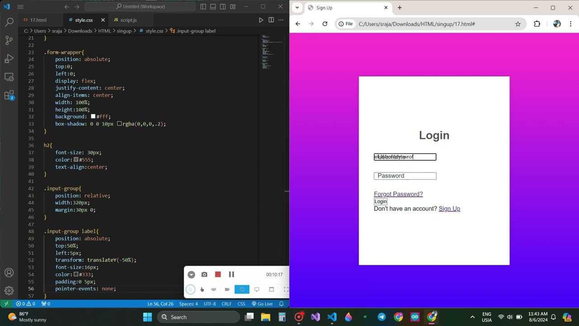579x326 pixels.
Task: Pause the screen recording
Action: coord(231,274)
